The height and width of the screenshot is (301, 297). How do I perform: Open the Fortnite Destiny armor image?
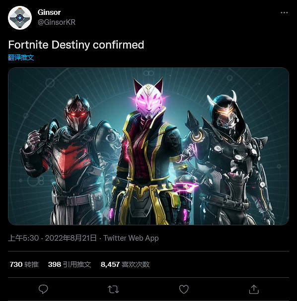(x=148, y=146)
